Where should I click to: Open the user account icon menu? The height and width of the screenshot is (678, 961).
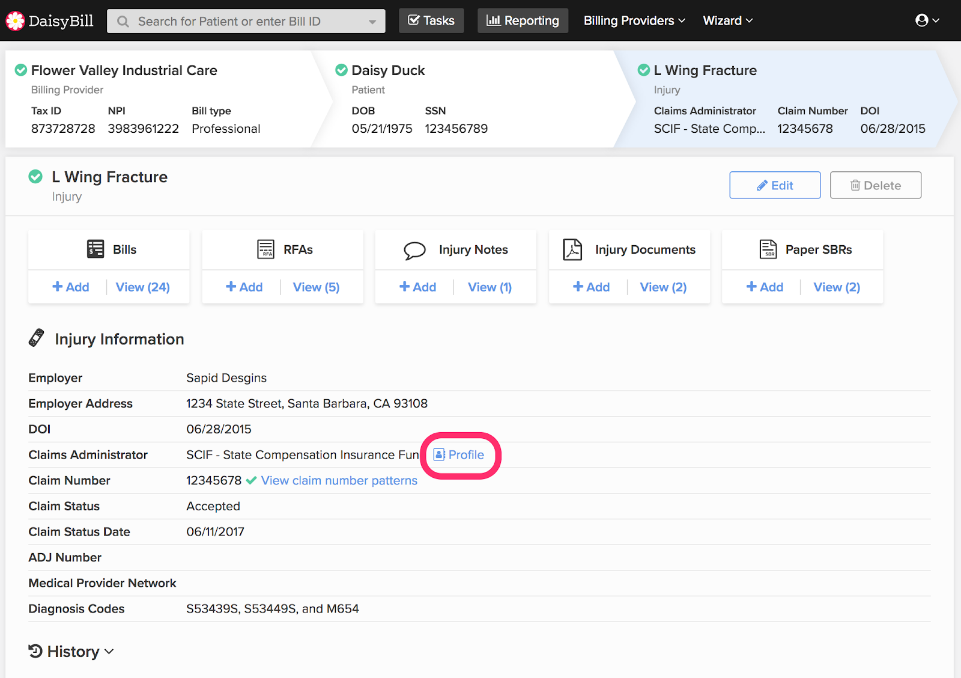coord(927,20)
